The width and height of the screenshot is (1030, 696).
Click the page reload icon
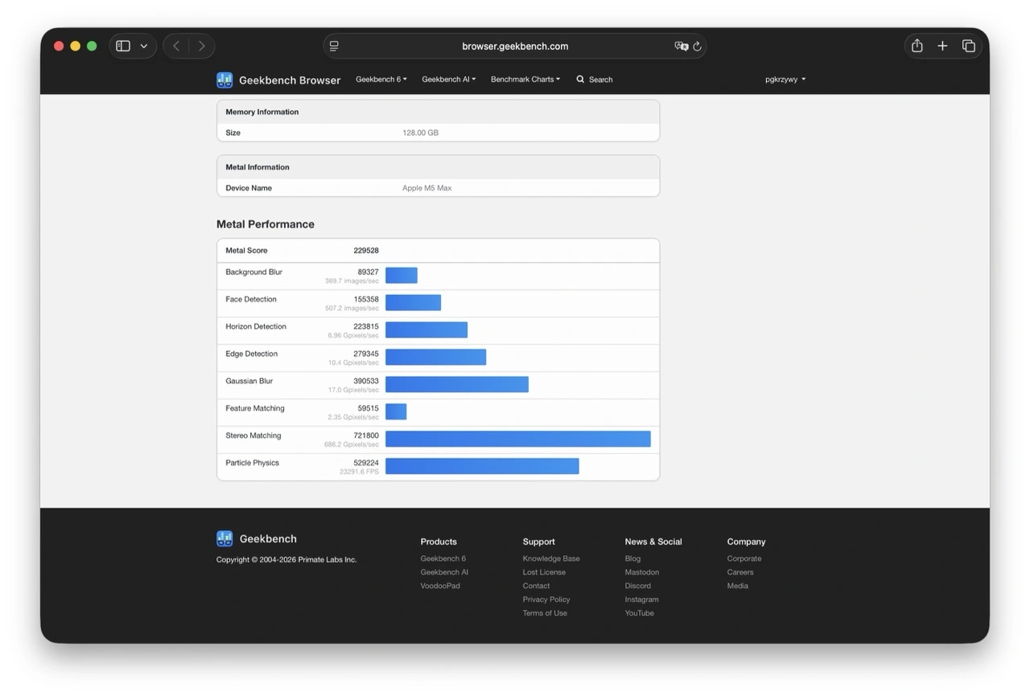(698, 47)
